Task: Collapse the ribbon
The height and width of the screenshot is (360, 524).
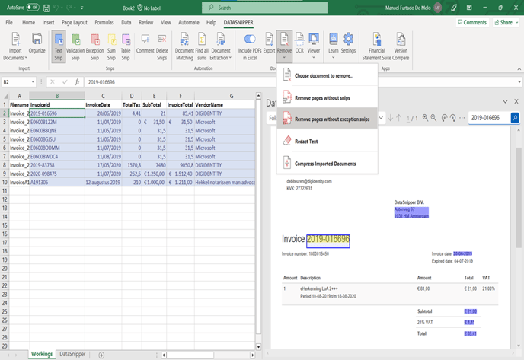Action: (x=519, y=68)
